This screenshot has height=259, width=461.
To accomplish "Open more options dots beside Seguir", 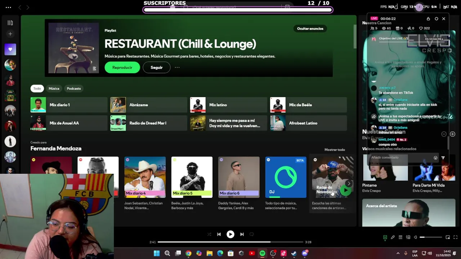I will [x=177, y=67].
